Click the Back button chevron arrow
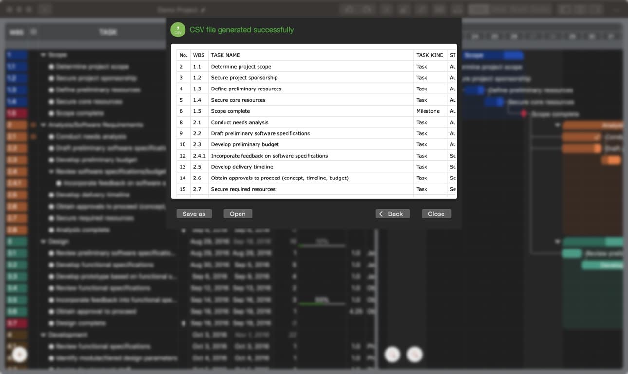The image size is (628, 374). tap(381, 214)
